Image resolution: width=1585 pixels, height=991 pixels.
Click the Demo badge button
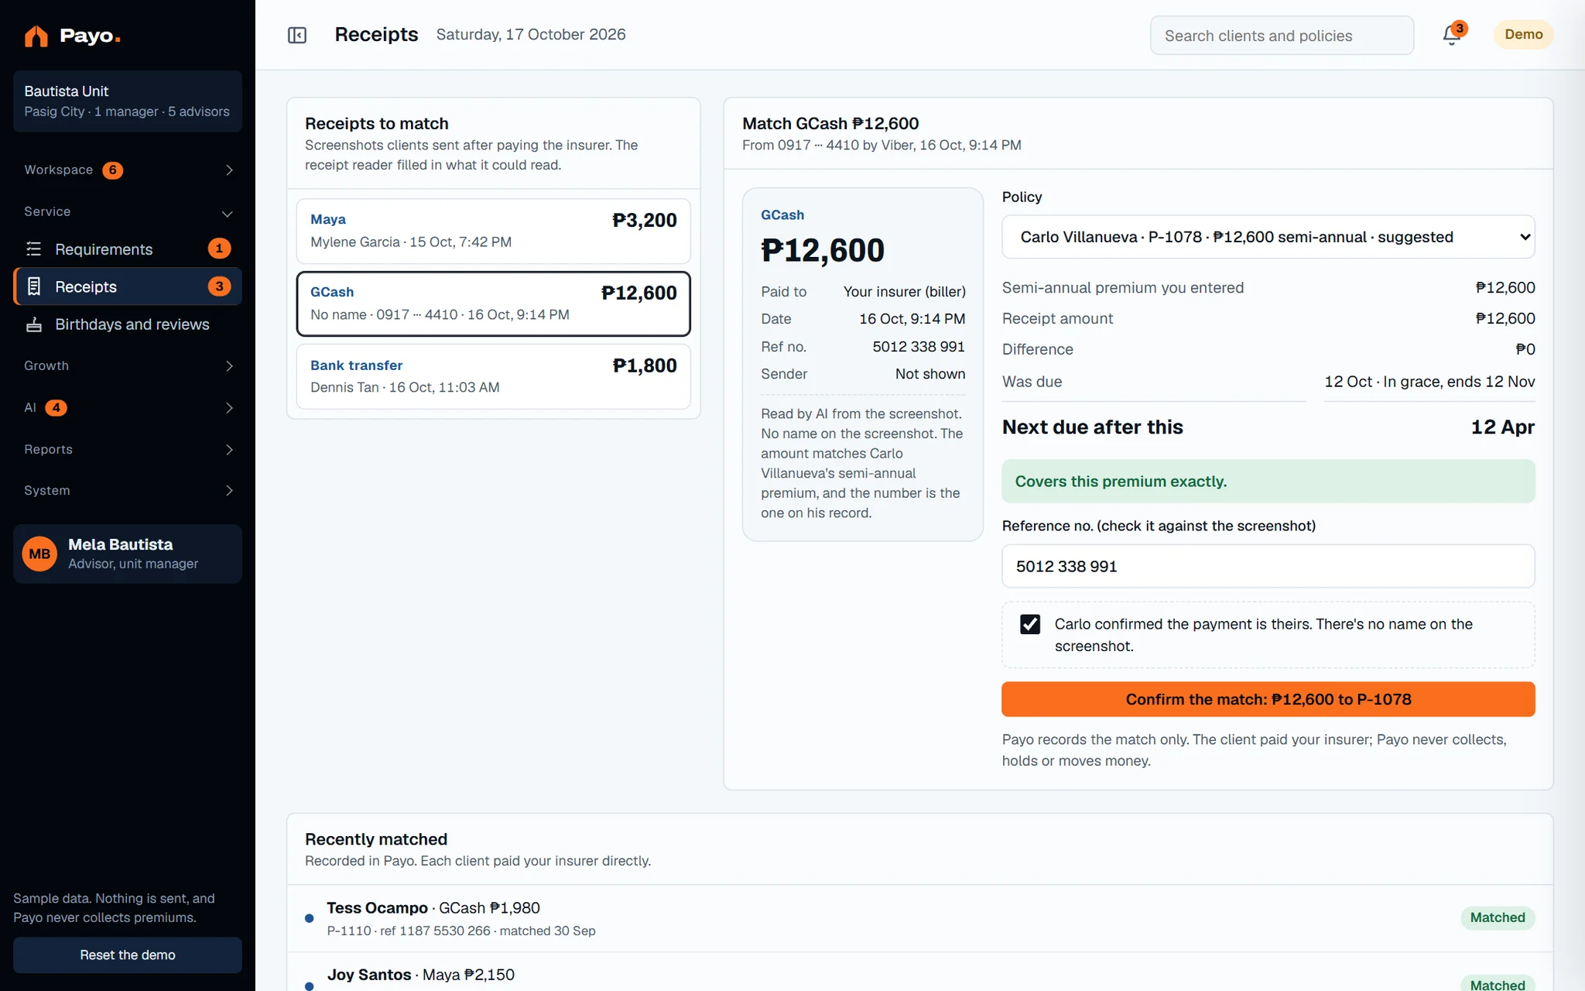pos(1523,35)
